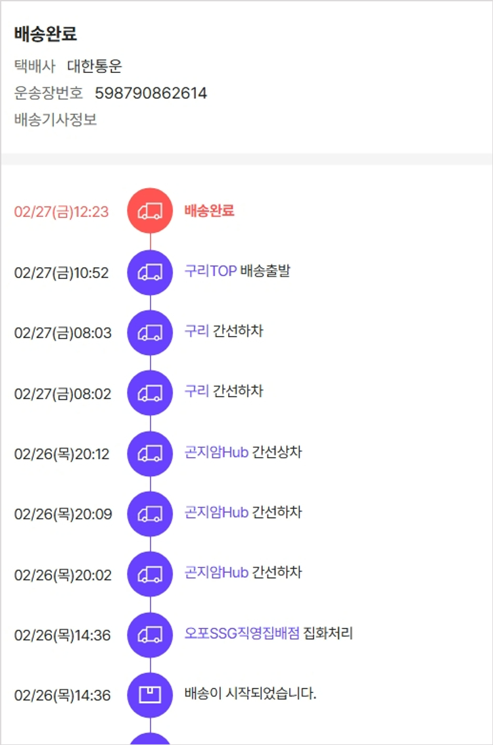Open 곤지암Hub link at 20:02
The height and width of the screenshot is (745, 493).
216,573
